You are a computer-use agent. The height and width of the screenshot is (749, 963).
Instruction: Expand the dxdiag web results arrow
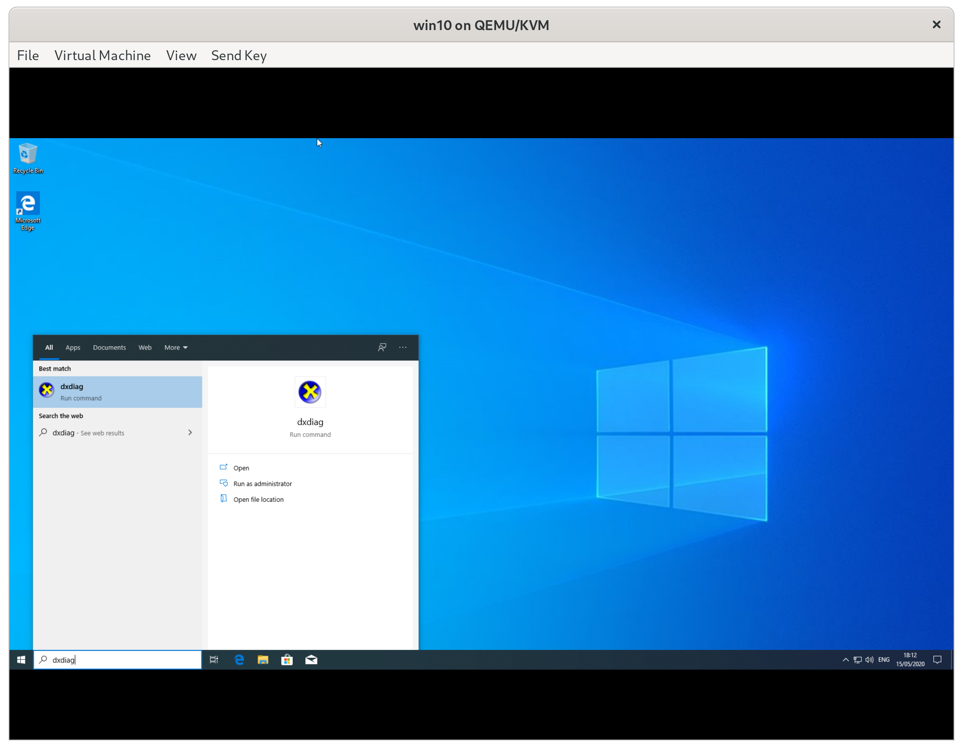tap(190, 432)
